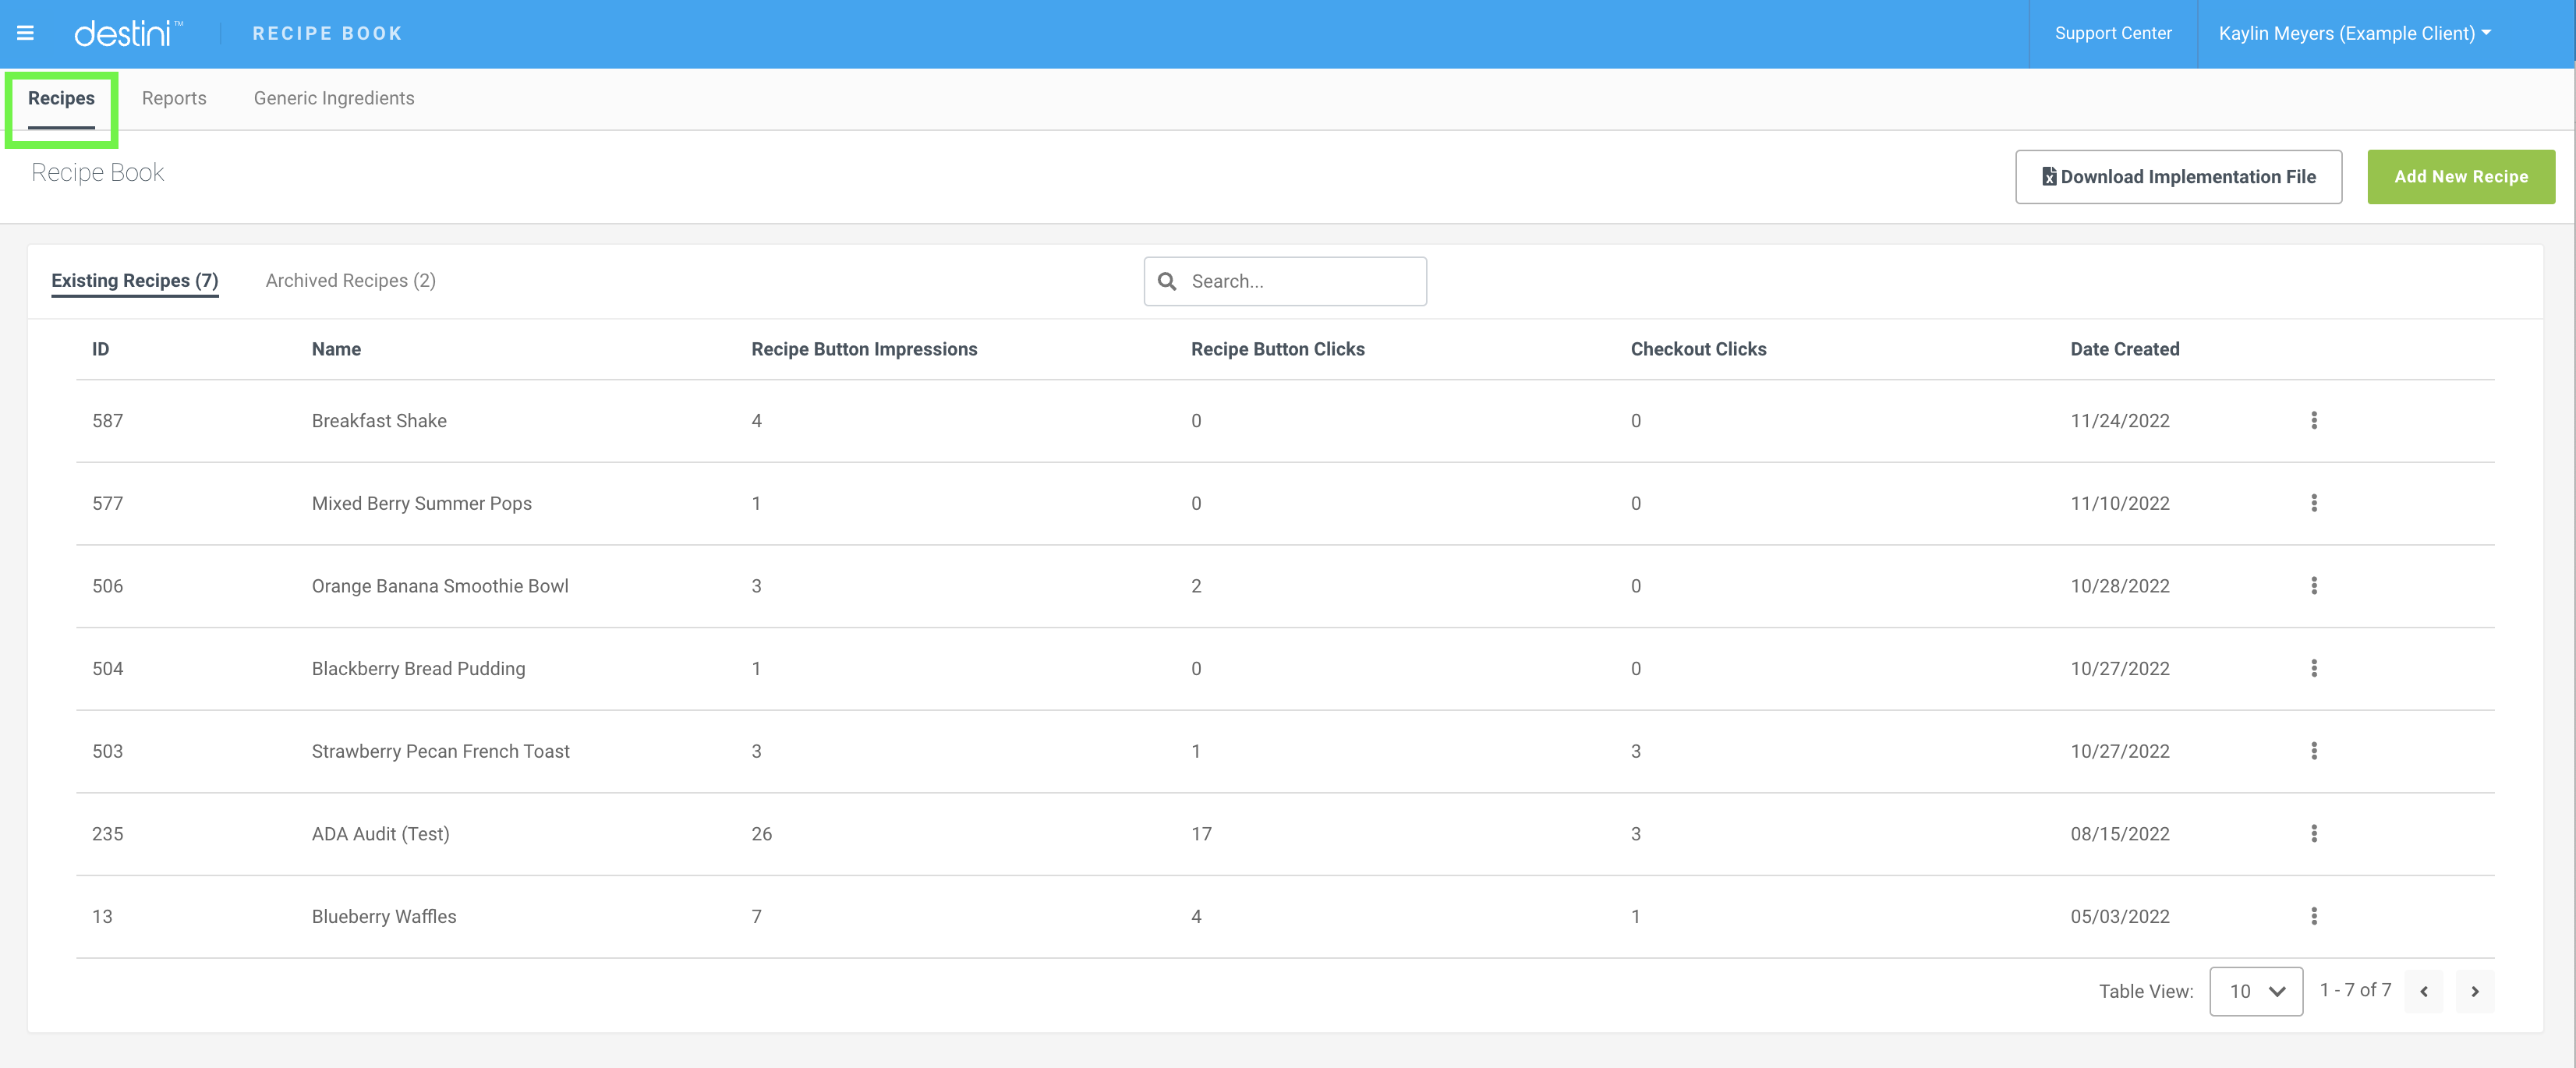Image resolution: width=2576 pixels, height=1068 pixels.
Task: Click date 05/03/2022
Action: tap(2119, 916)
